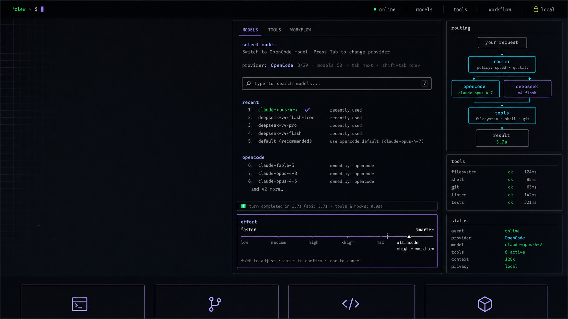Click the terminal window icon card

tap(83, 302)
